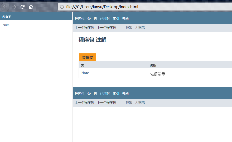The width and height of the screenshot is (232, 142).
Task: Select 程序包 in the bottom navigation bar
Action: 80,94
